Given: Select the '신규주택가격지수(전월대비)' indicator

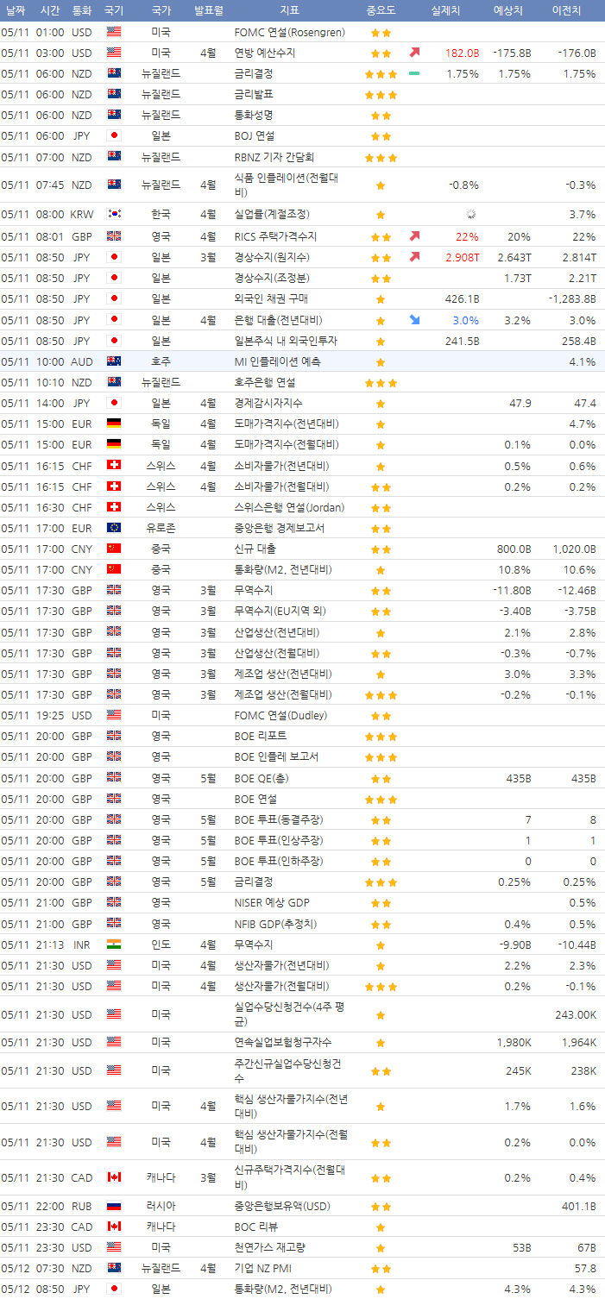Looking at the screenshot, I should (291, 1177).
